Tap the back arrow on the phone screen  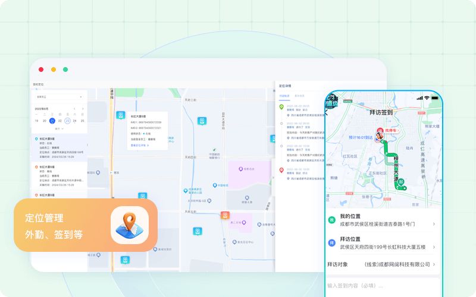point(327,112)
